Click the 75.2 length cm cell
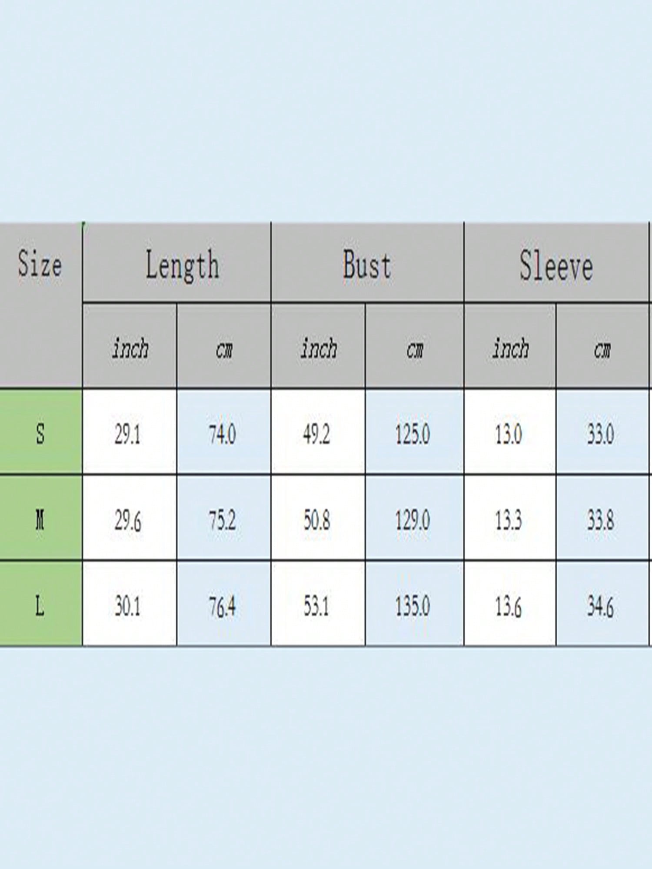The image size is (652, 869). 223,520
